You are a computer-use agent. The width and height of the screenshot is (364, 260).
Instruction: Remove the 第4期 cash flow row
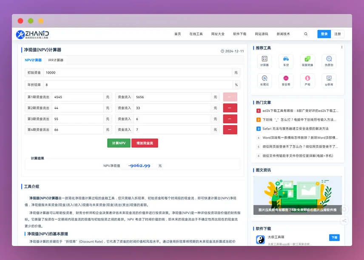point(230,130)
